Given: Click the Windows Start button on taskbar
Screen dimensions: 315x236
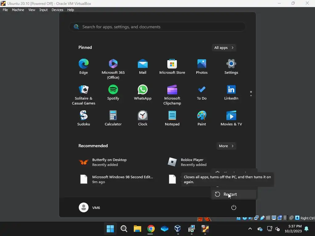Looking at the screenshot, I should (110, 229).
